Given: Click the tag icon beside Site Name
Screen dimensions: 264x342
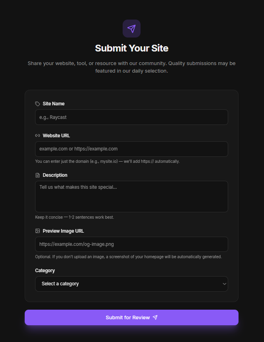Looking at the screenshot, I should coord(37,103).
